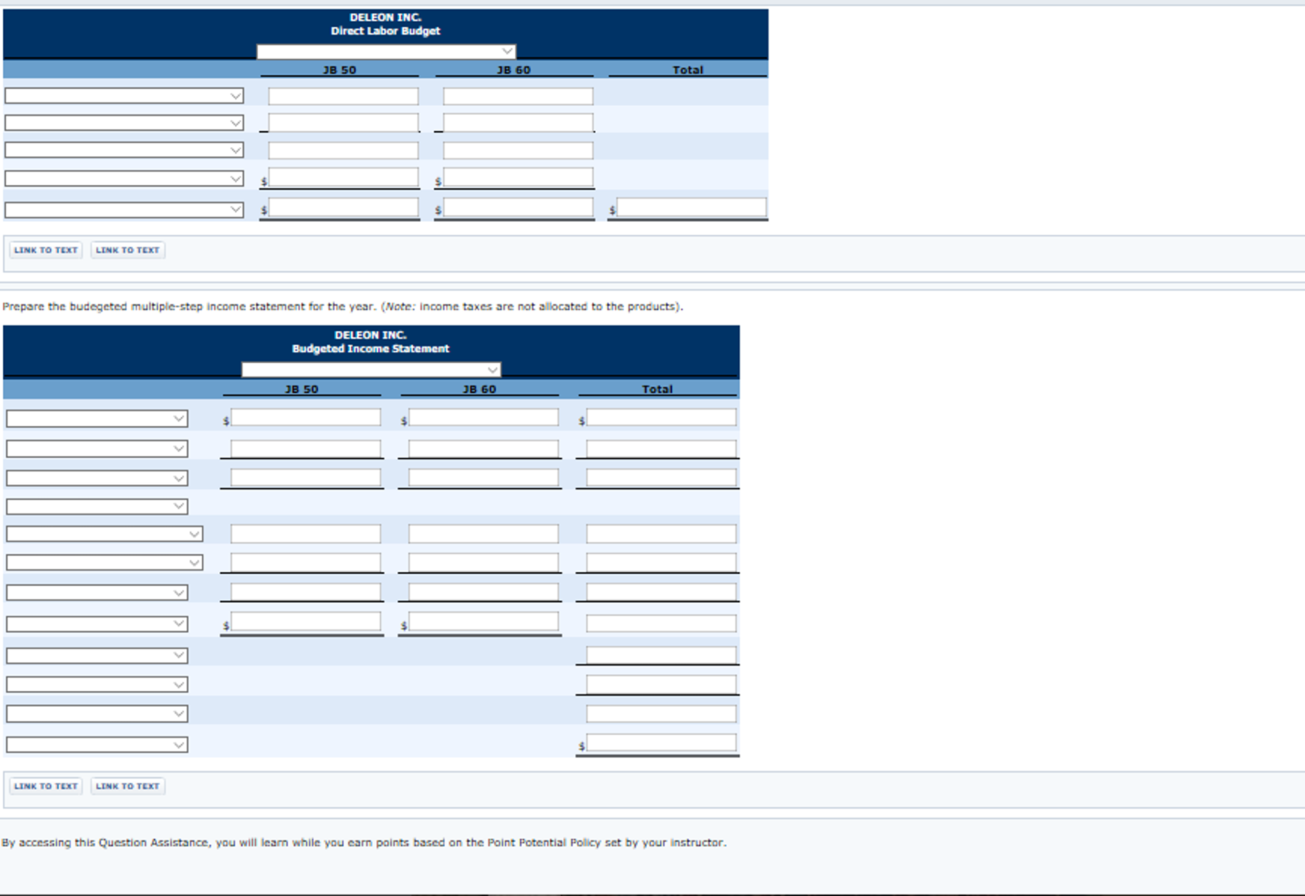Open the fourth row label dropdown in Income Statement
1305x896 pixels.
pos(97,507)
